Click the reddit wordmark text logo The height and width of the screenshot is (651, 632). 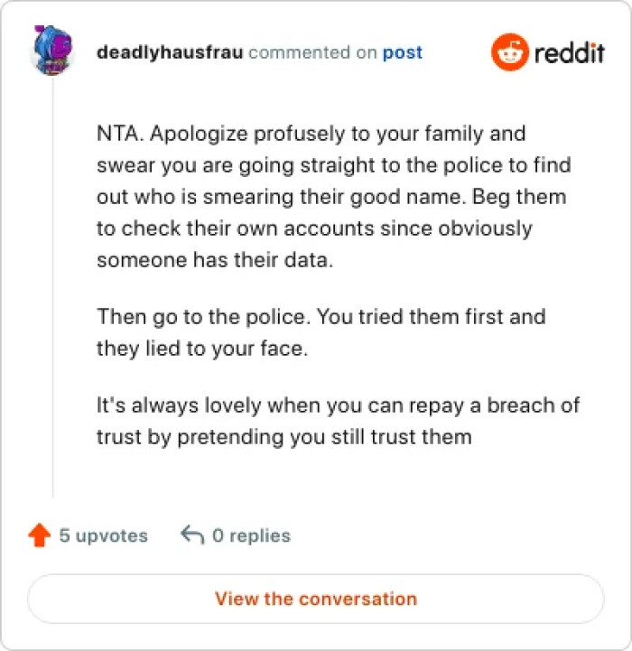569,53
